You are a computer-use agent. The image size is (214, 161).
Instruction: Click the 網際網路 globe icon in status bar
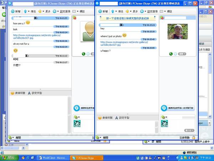coord(184,152)
